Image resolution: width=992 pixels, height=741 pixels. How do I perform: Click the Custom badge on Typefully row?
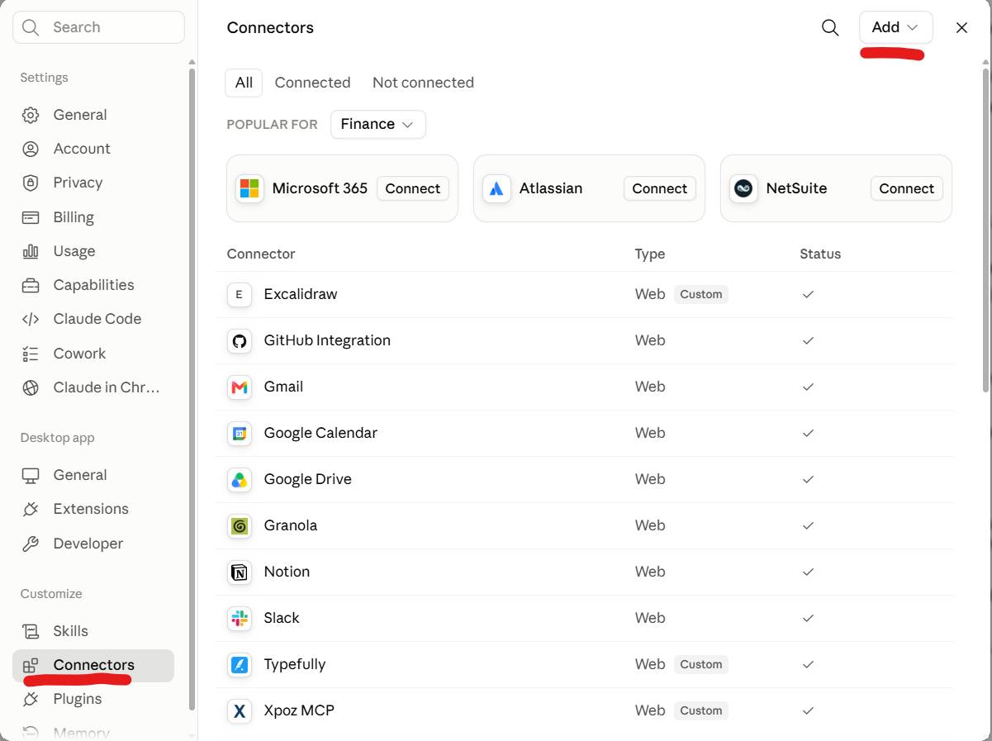pos(701,664)
